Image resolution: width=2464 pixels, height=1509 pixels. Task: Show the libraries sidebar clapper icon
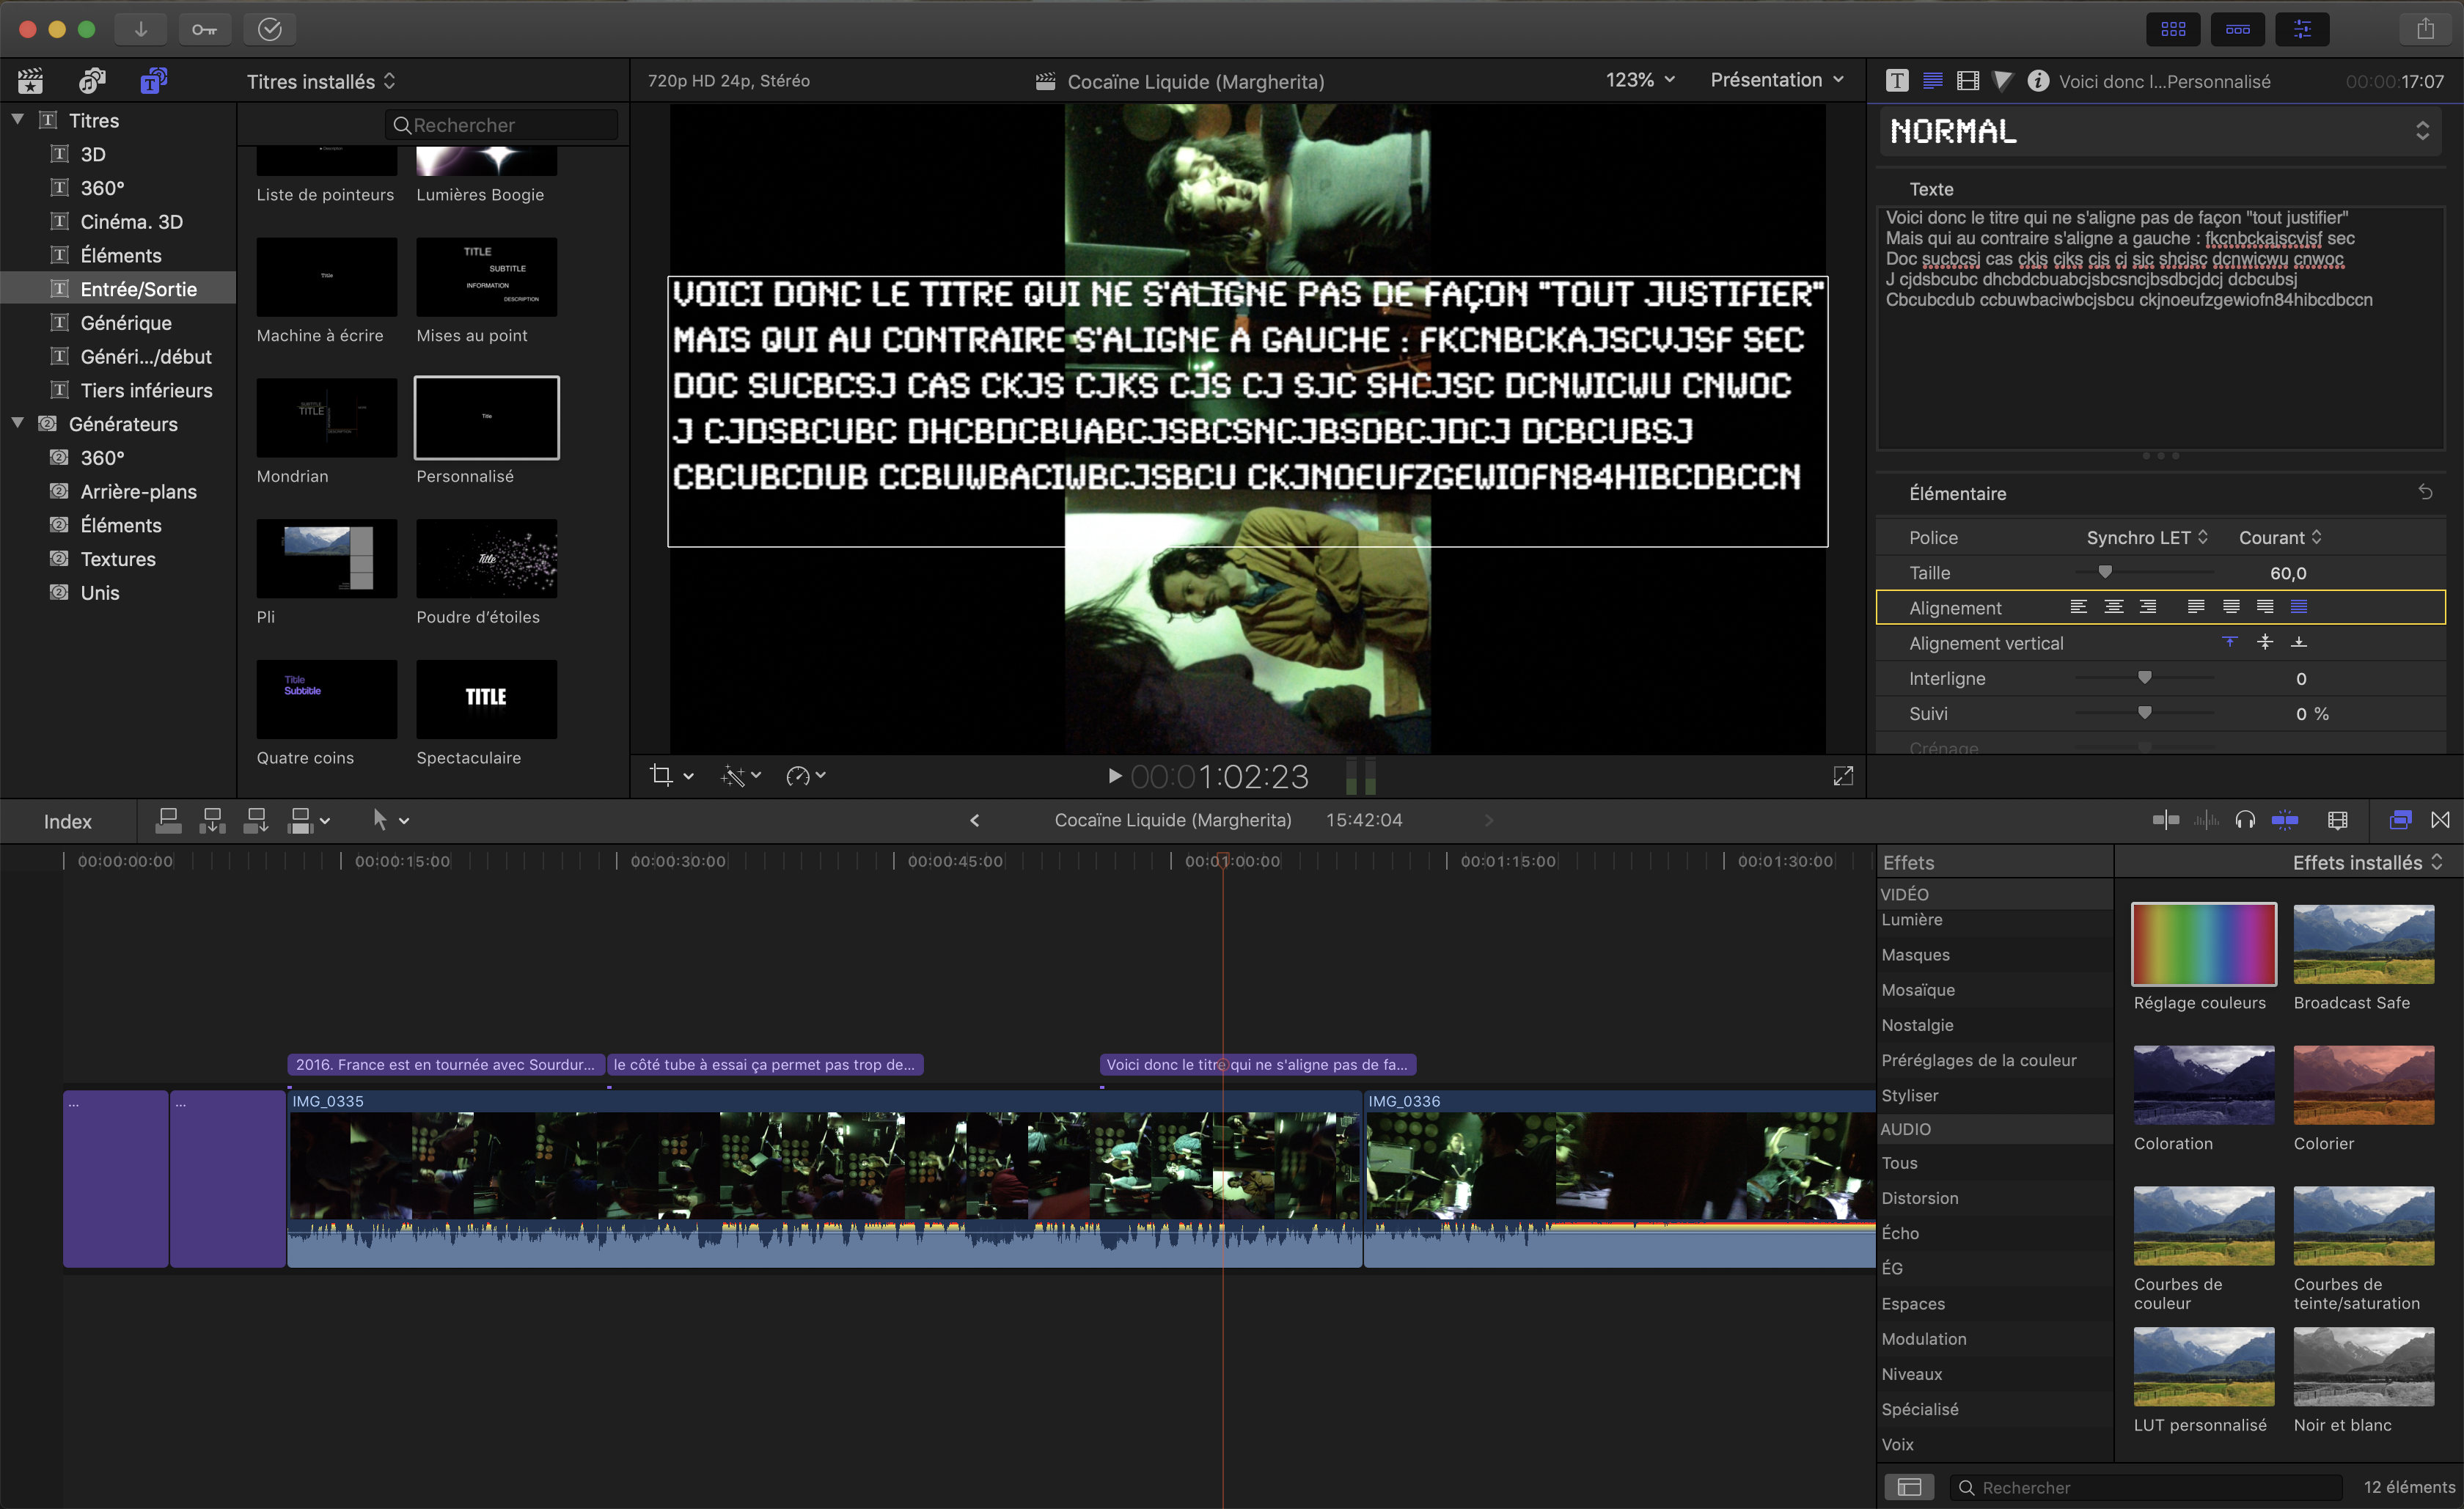31,80
